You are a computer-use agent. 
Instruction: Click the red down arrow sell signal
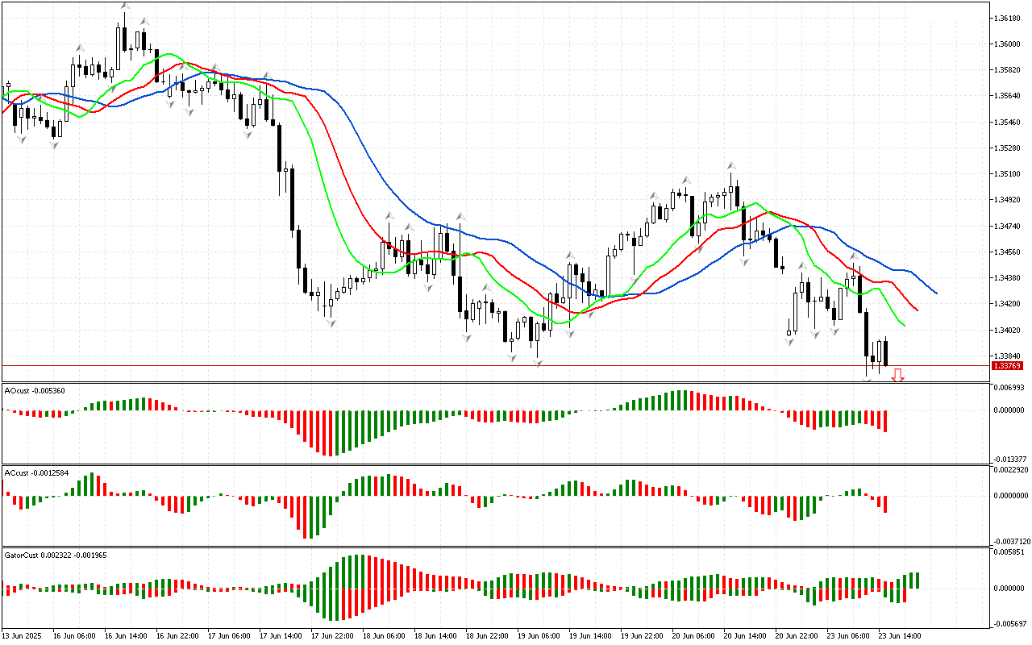tap(897, 375)
